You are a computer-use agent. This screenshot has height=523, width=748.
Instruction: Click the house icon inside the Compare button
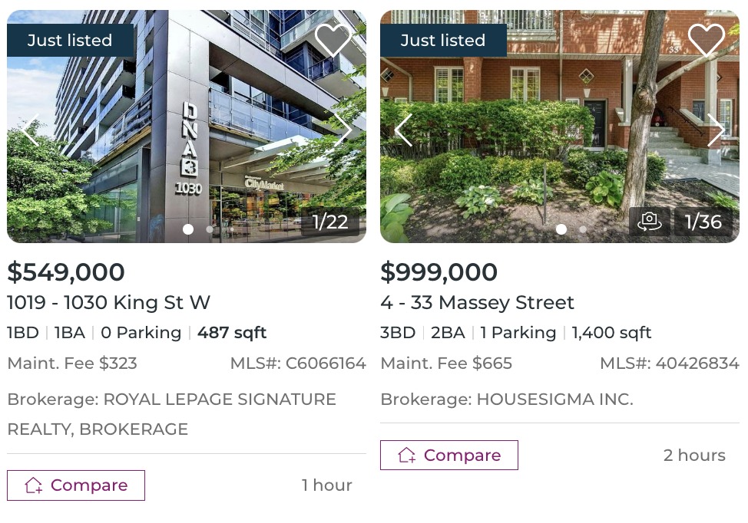click(x=32, y=485)
